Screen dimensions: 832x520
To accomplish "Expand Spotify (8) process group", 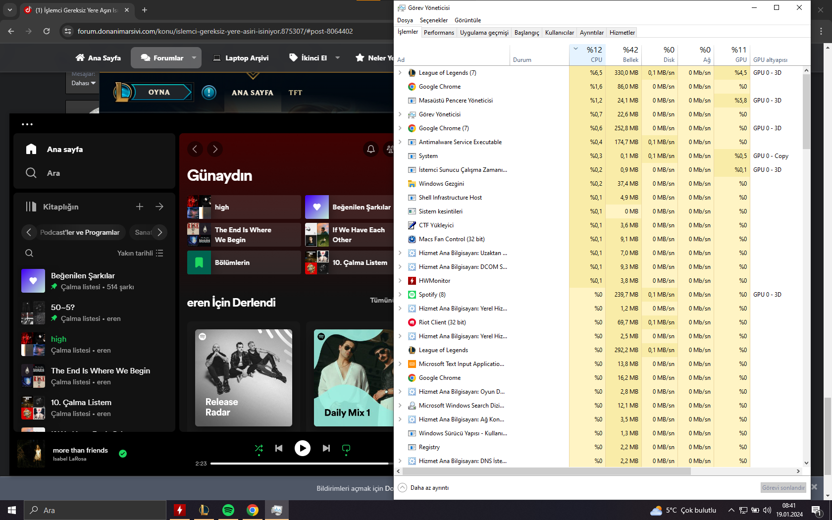I will (x=400, y=295).
